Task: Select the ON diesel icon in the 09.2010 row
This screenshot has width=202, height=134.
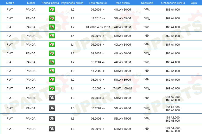Action: point(52,129)
